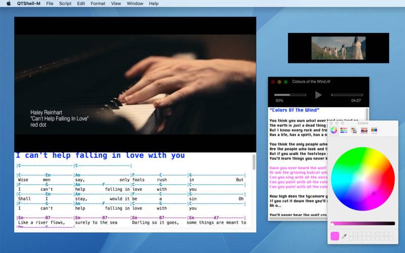Click inside the color wheel
Viewport: 405px width, 253px height.
click(x=363, y=179)
